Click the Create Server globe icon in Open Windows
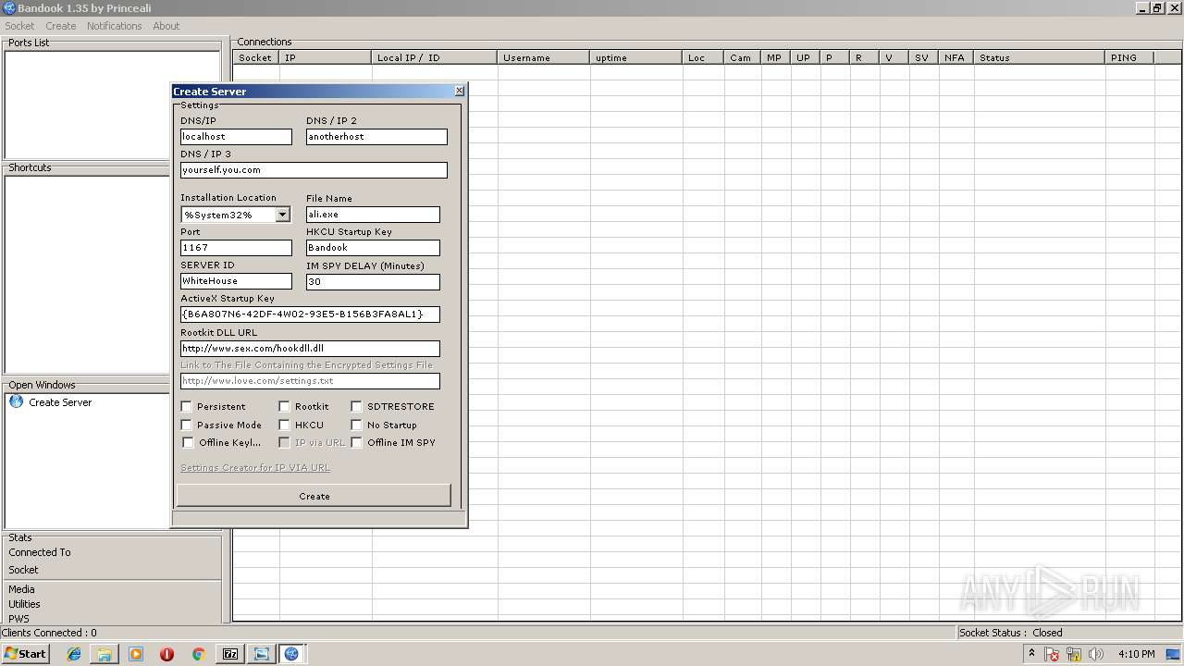The width and height of the screenshot is (1184, 666). point(16,401)
